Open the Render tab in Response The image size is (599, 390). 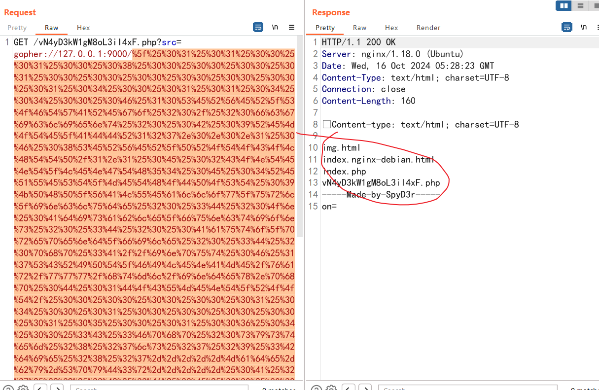[x=428, y=28]
